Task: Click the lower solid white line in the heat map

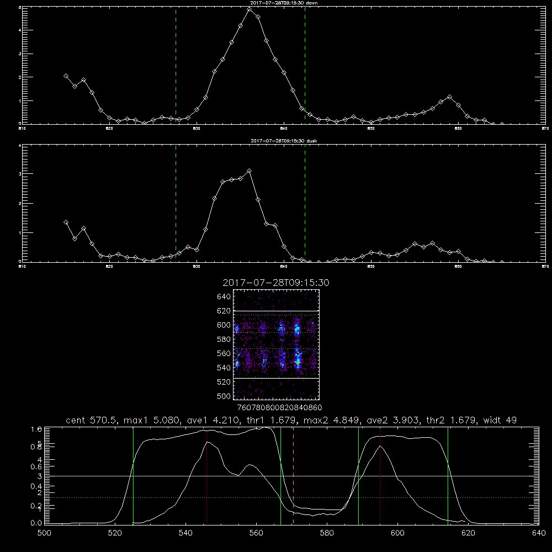Action: click(276, 378)
